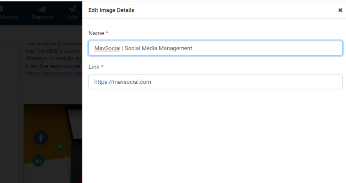Viewport: 346px width, 183px height.
Task: Go to the Ads tab label
Action: 72,17
